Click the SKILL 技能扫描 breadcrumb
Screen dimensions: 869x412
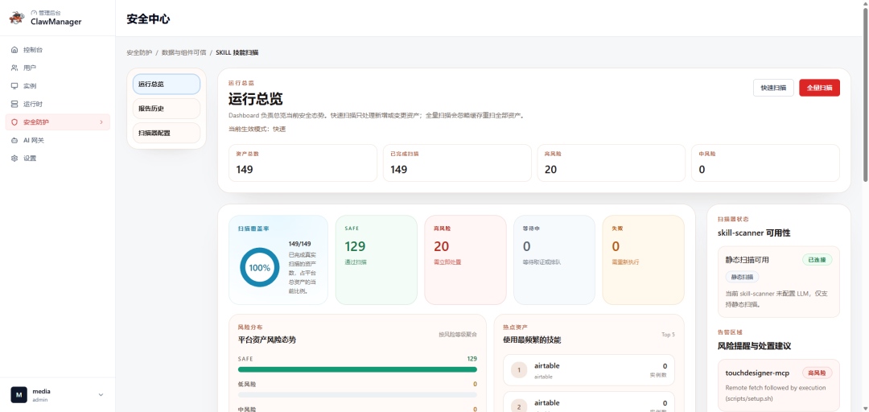coord(237,52)
